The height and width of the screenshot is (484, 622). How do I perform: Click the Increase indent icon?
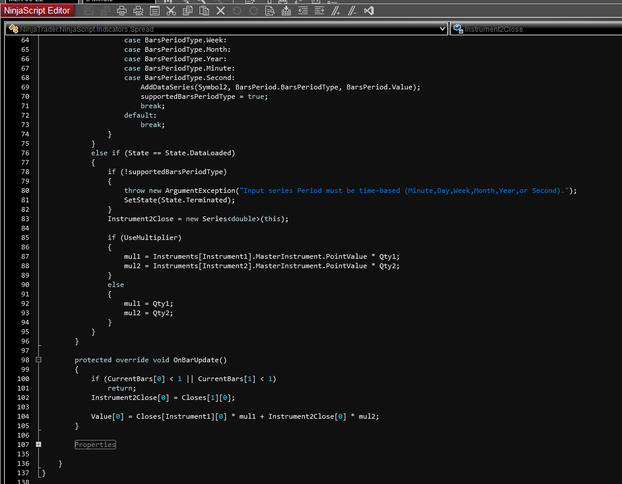pos(319,11)
